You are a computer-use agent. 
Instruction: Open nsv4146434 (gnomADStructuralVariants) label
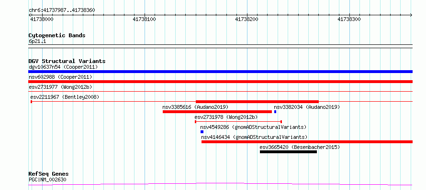point(254,137)
